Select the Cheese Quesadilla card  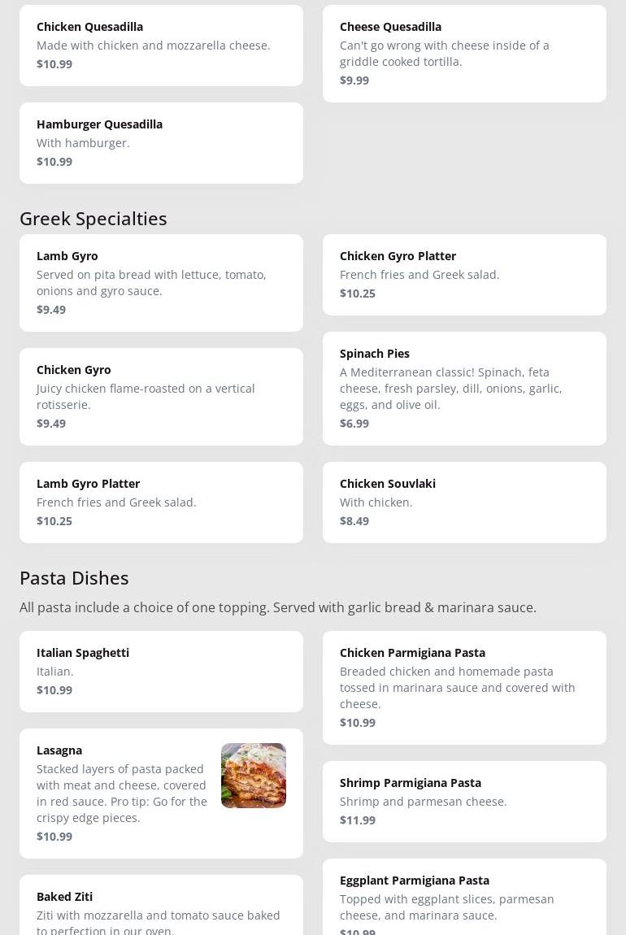click(x=464, y=54)
